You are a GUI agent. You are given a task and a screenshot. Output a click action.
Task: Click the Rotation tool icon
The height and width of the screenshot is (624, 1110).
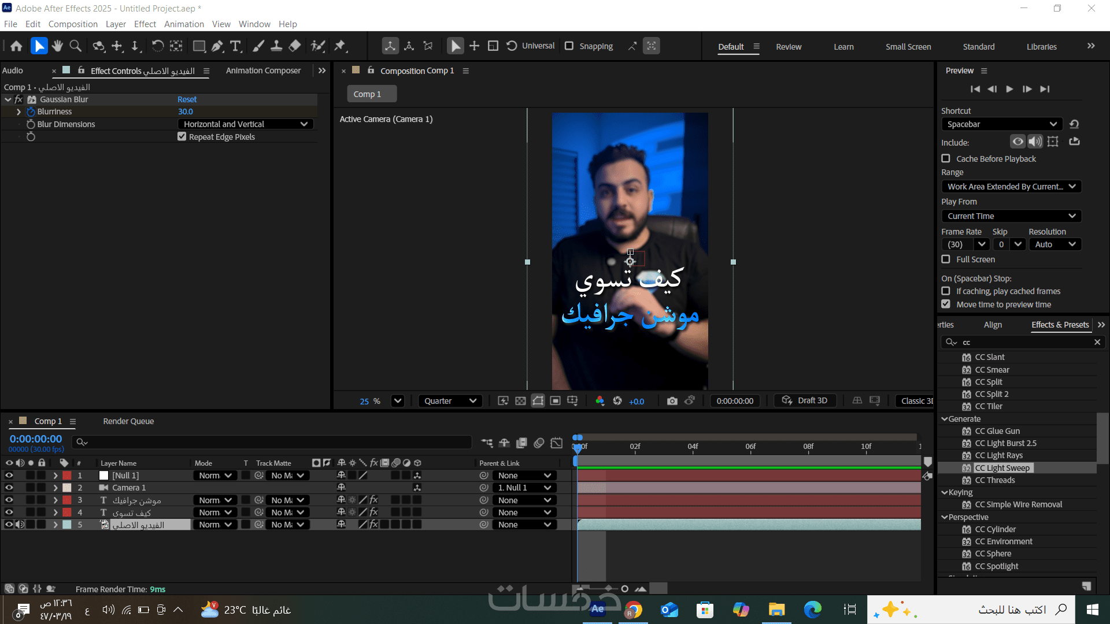(x=157, y=46)
